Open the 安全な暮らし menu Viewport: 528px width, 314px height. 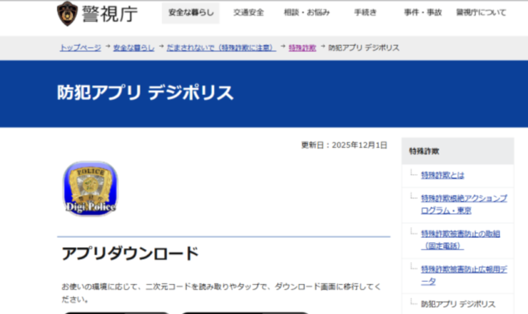pos(191,13)
